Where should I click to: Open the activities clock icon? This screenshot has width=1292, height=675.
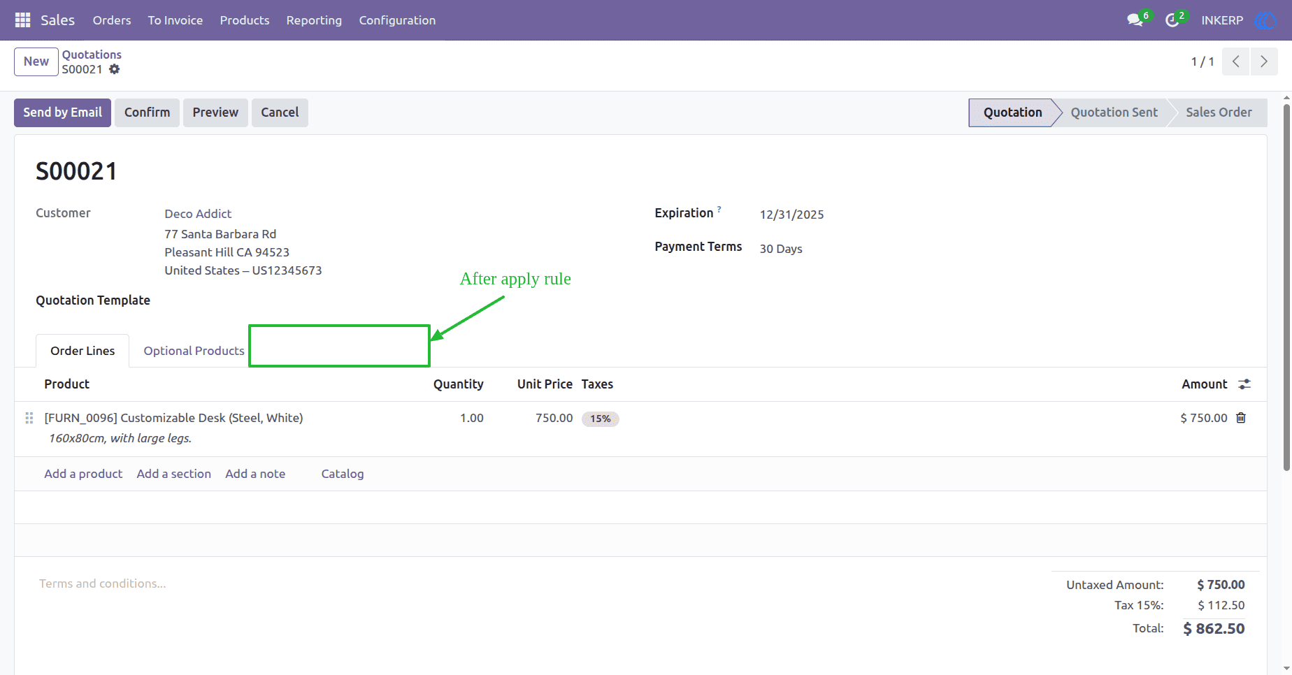pos(1172,20)
